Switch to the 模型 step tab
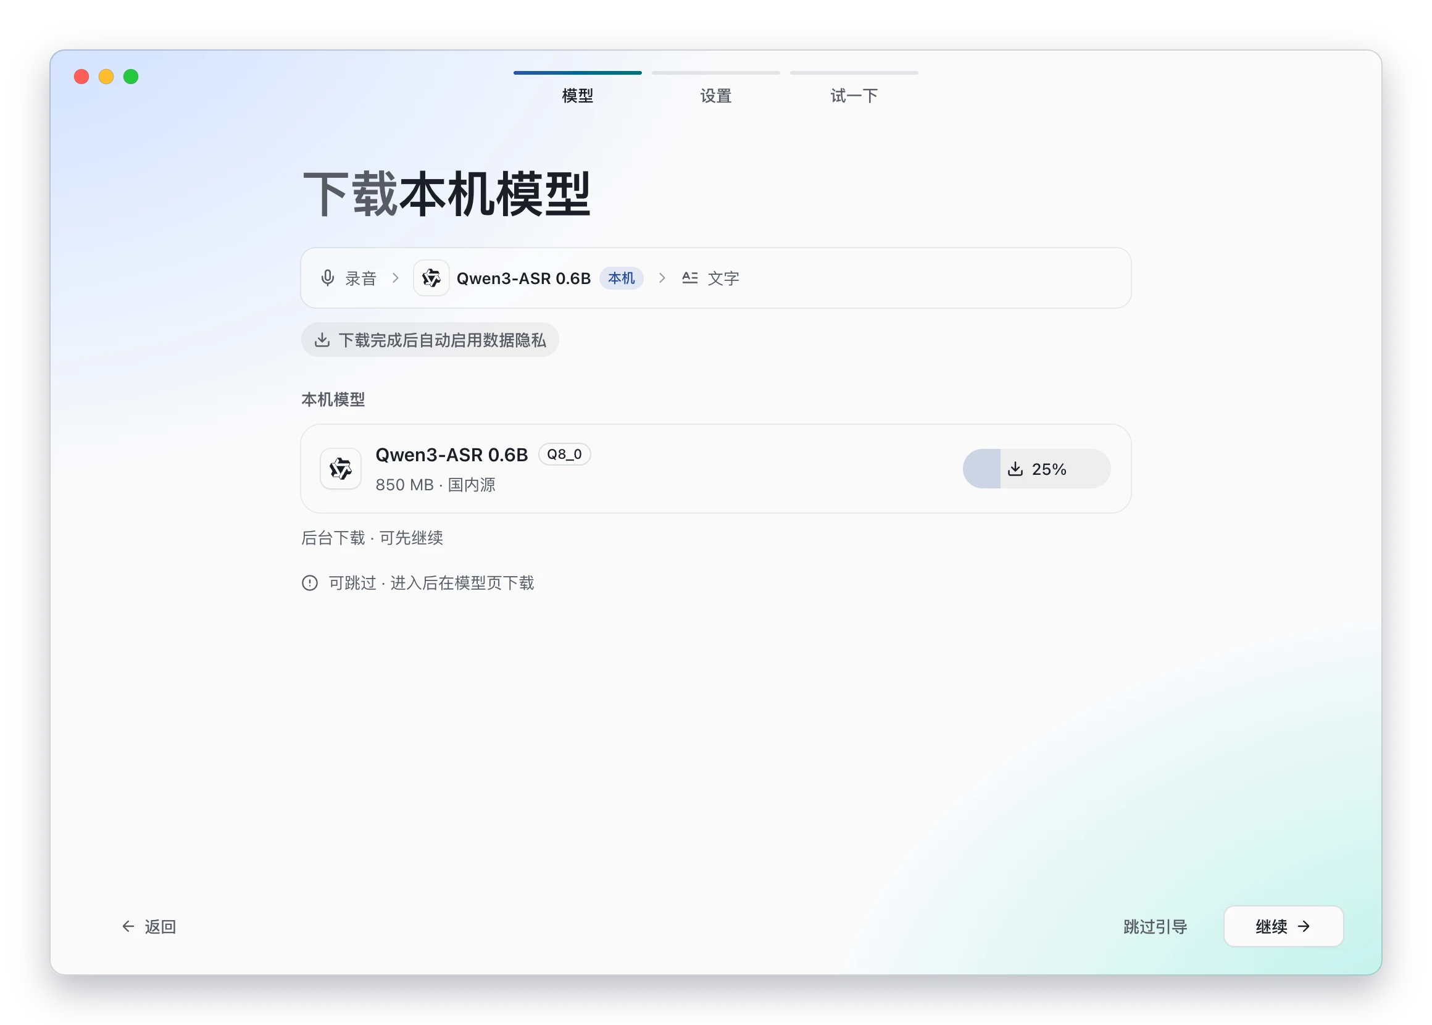 (577, 88)
